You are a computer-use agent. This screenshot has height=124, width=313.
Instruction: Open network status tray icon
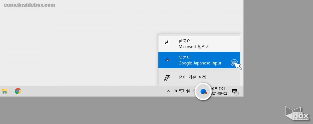182,91
